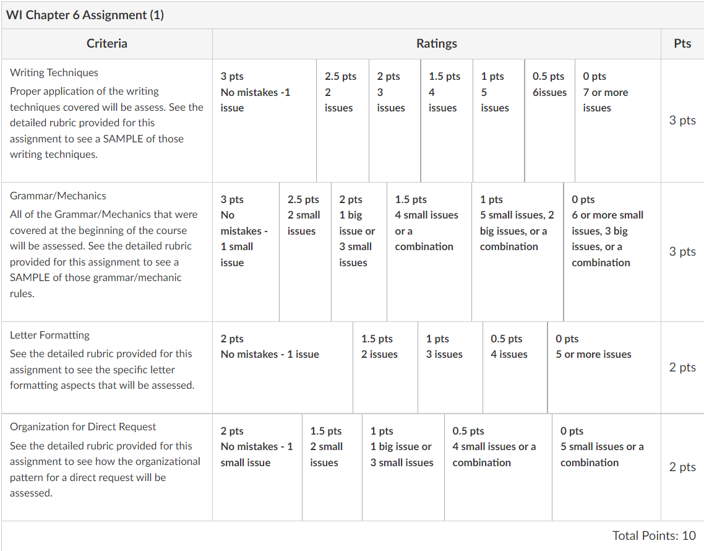
Task: Select Writing Techniques '1 pts 5 issues' rating
Action: point(499,121)
